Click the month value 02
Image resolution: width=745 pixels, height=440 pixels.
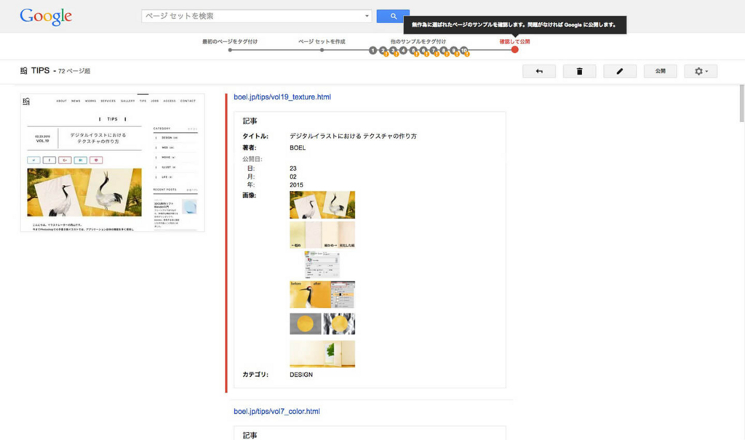click(x=292, y=176)
